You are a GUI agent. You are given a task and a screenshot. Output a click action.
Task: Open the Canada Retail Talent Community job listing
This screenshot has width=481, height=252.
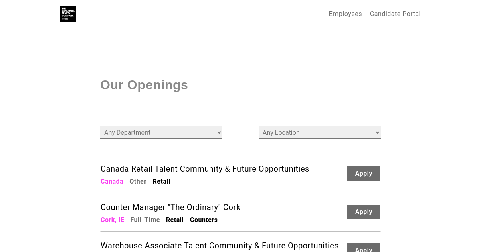click(x=205, y=169)
